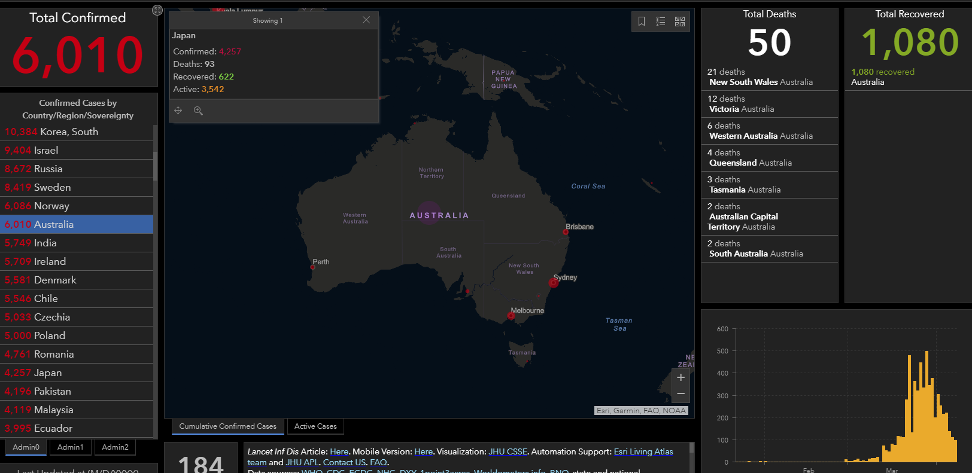972x473 pixels.
Task: Open the basemap gallery grid icon
Action: 680,22
